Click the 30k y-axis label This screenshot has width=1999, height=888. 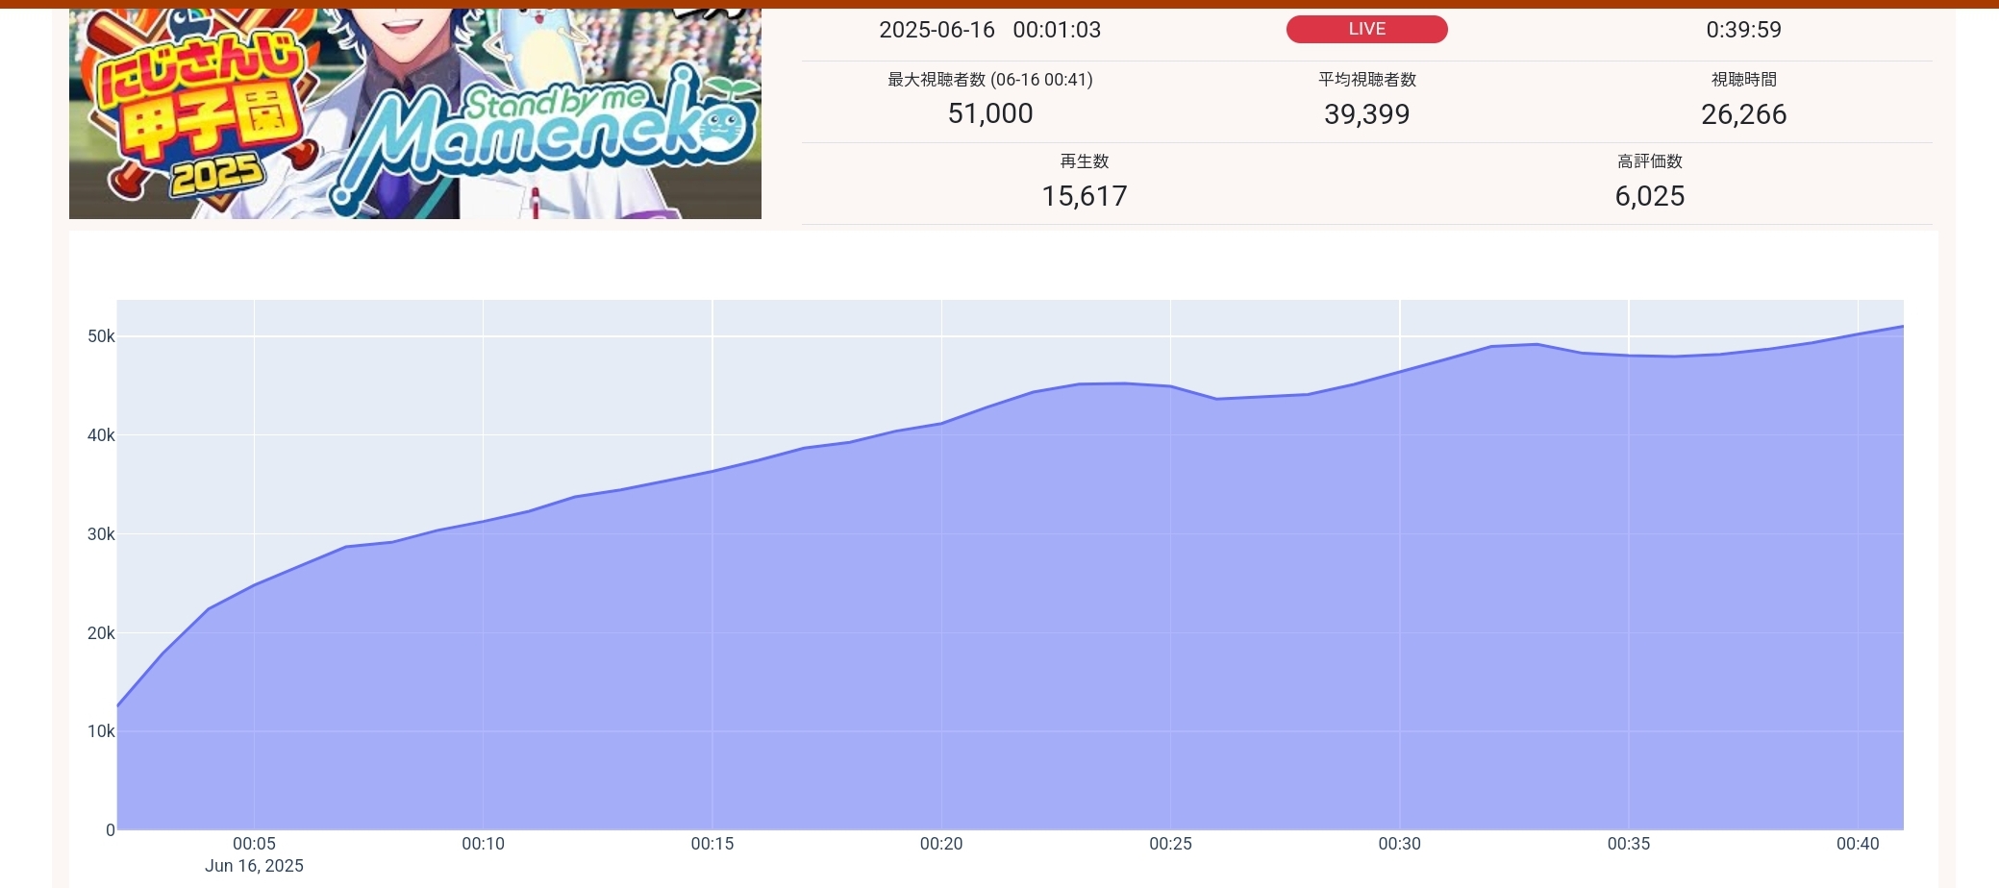click(101, 534)
